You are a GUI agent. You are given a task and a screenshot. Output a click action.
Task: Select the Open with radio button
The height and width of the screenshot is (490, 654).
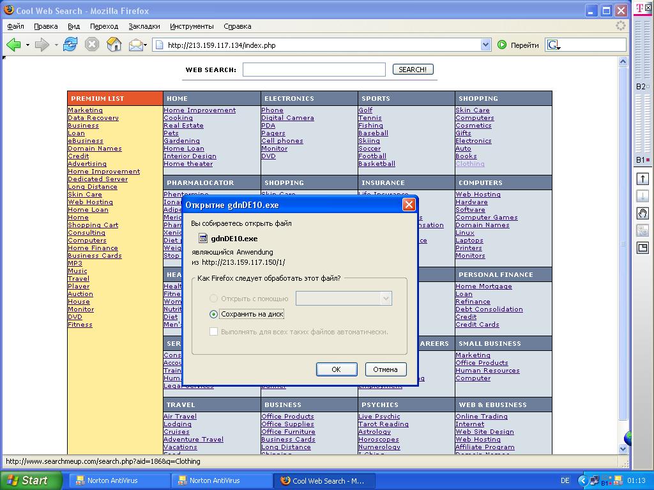[213, 299]
